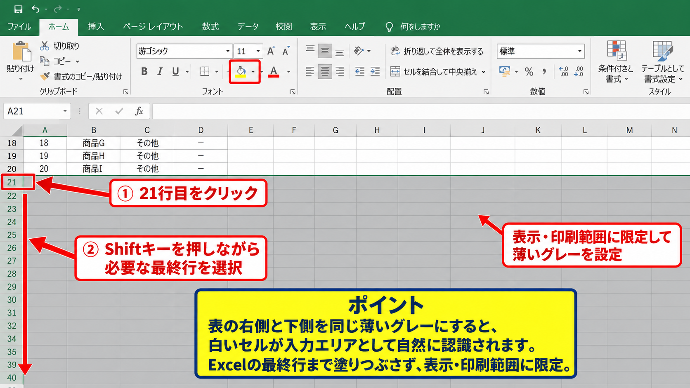Select column B header
Viewport: 690px width, 388px height.
[94, 130]
